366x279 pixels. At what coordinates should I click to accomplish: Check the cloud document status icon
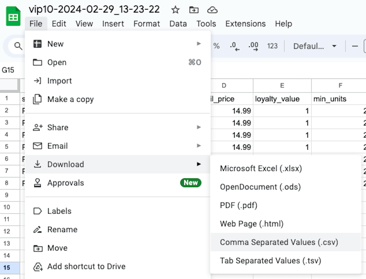[x=212, y=10]
